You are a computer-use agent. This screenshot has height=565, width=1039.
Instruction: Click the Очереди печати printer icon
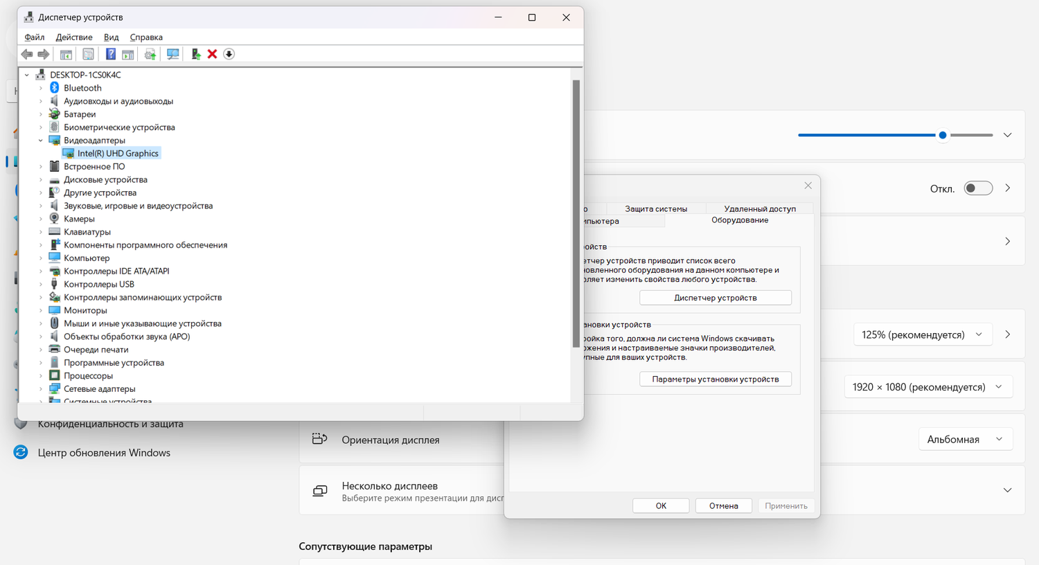tap(55, 350)
